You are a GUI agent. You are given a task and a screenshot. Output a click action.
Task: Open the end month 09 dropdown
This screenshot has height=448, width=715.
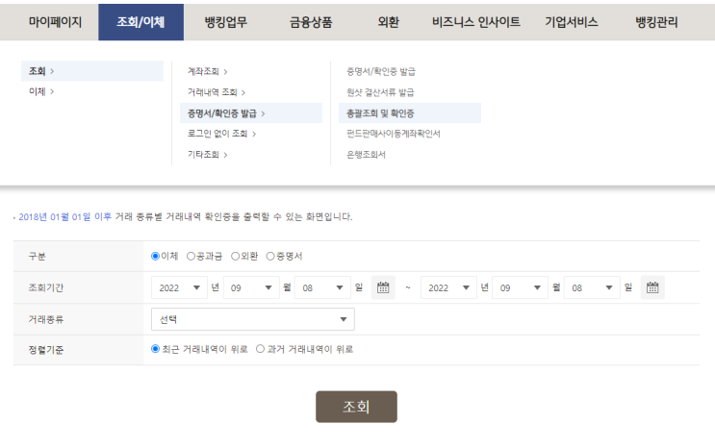[520, 287]
